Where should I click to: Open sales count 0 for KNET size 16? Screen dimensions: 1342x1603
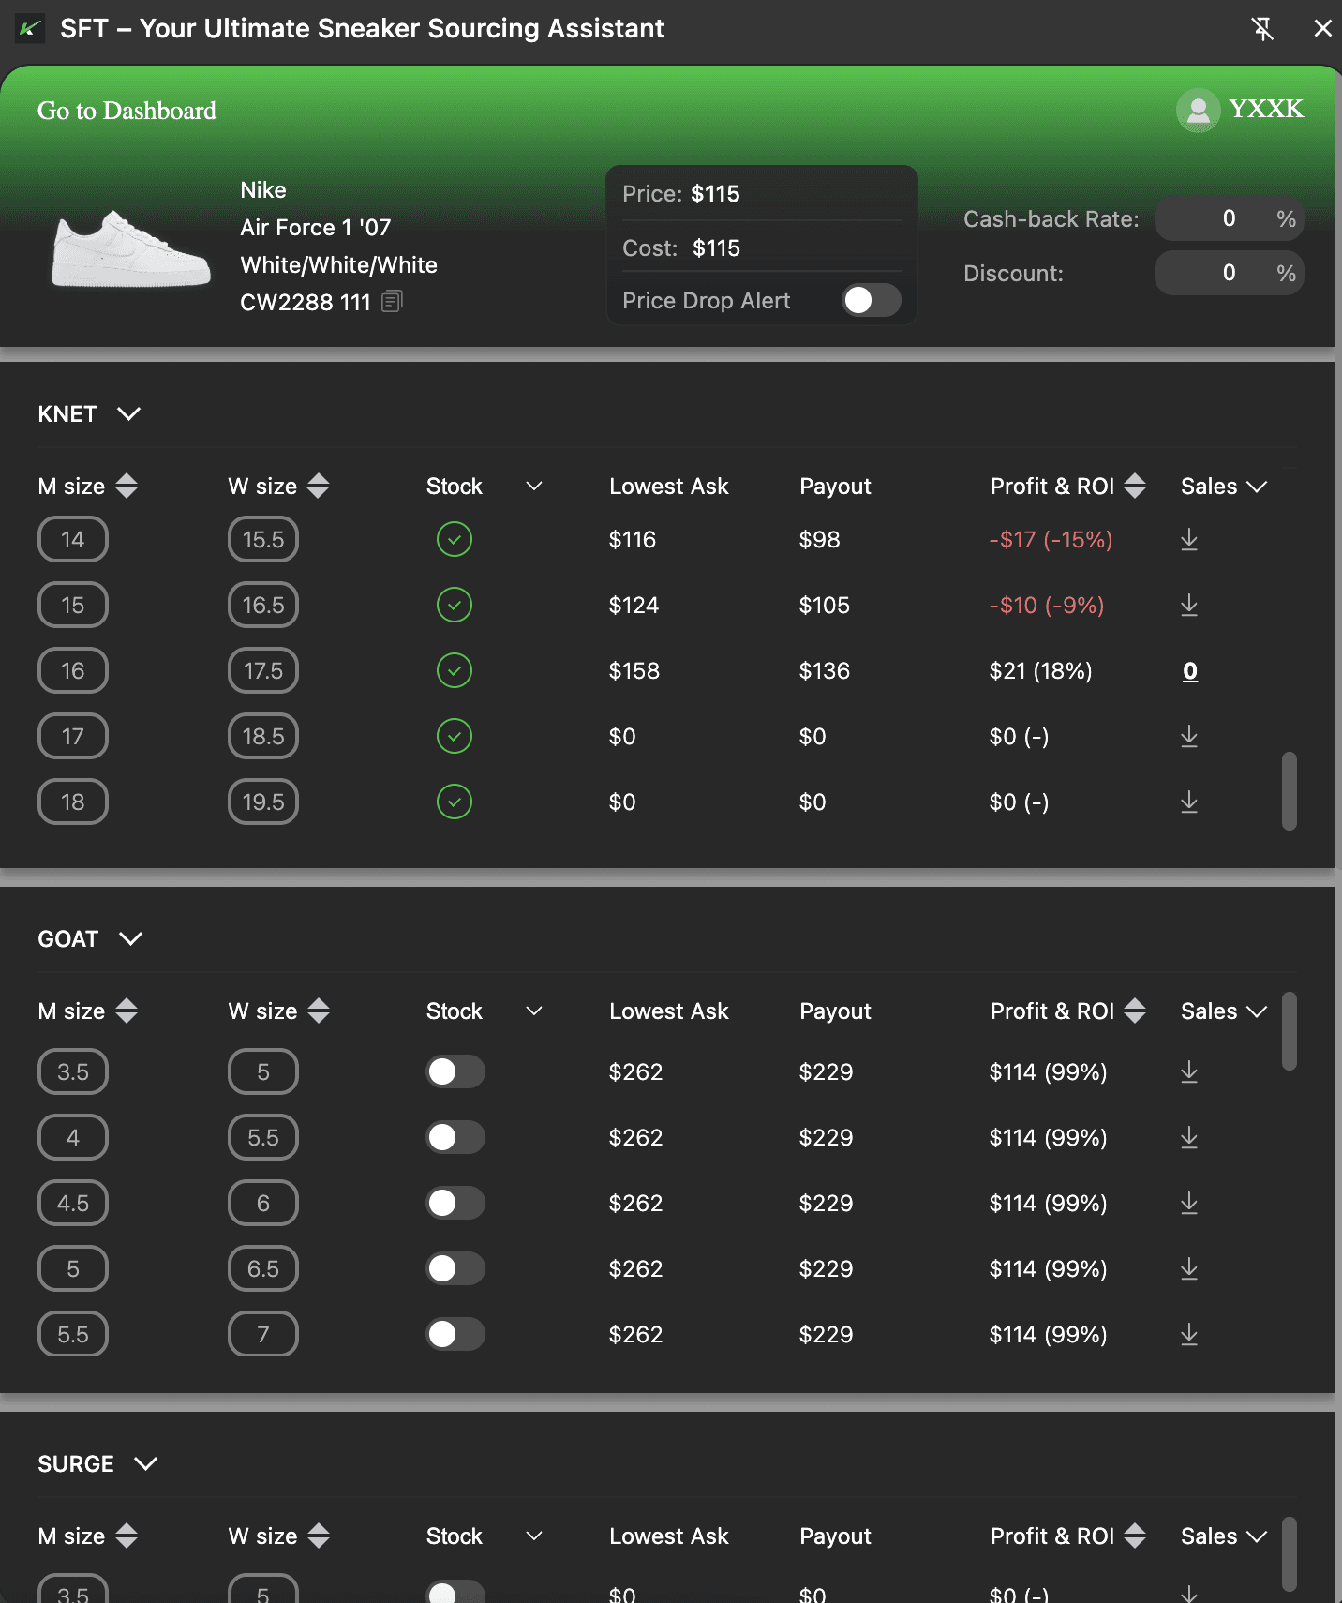click(1190, 671)
